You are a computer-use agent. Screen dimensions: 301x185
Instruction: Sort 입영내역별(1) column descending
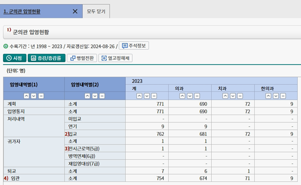tap(33, 96)
